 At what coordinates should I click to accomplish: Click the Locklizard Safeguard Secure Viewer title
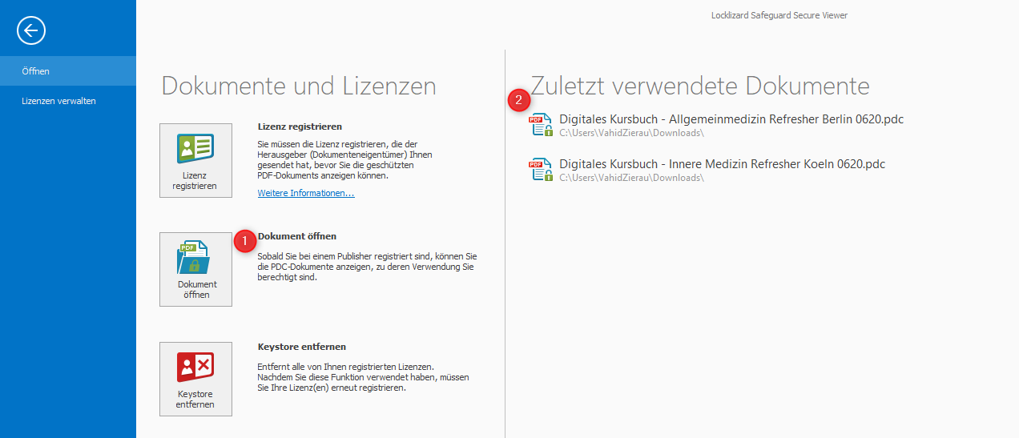(x=779, y=15)
